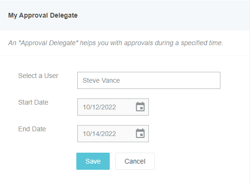This screenshot has width=250, height=185.
Task: Click the 10/12/2022 Start Date text
Action: pos(99,107)
